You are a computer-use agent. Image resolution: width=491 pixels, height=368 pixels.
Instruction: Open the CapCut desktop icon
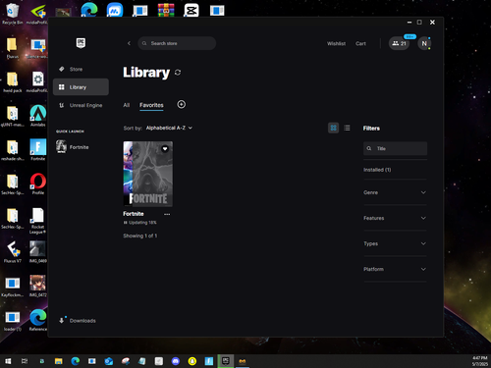point(191,10)
